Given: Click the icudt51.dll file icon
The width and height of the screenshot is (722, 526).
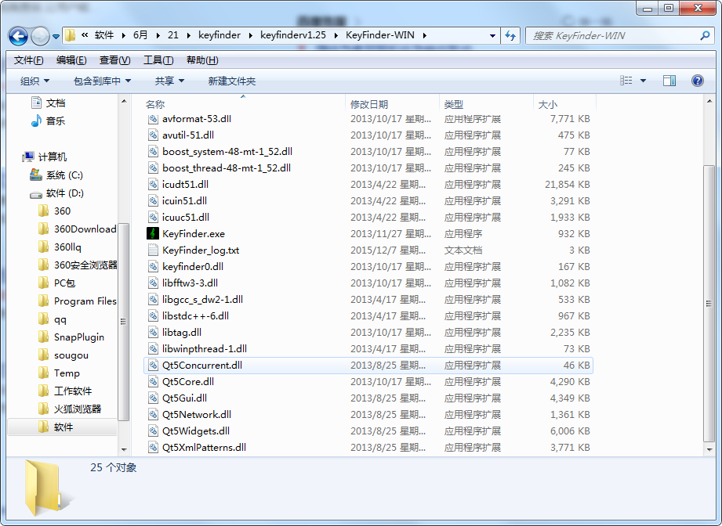Looking at the screenshot, I should 153,185.
